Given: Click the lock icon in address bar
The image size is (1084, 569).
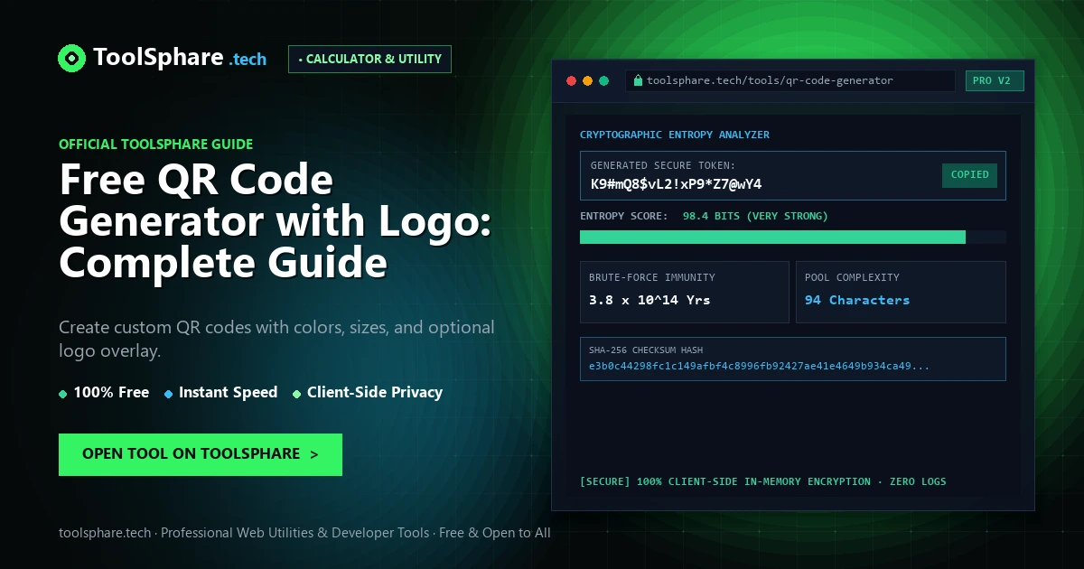Looking at the screenshot, I should click(x=638, y=80).
